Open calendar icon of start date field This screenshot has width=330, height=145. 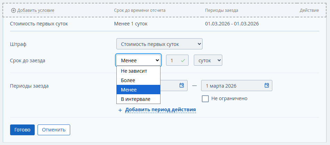[x=181, y=85]
